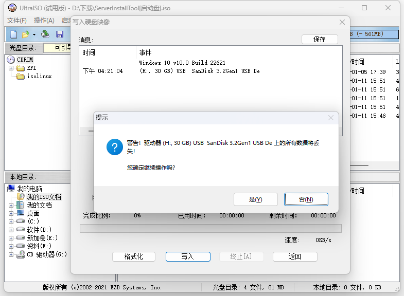The height and width of the screenshot is (296, 404).
Task: Click the 写入 button
Action: 188,256
